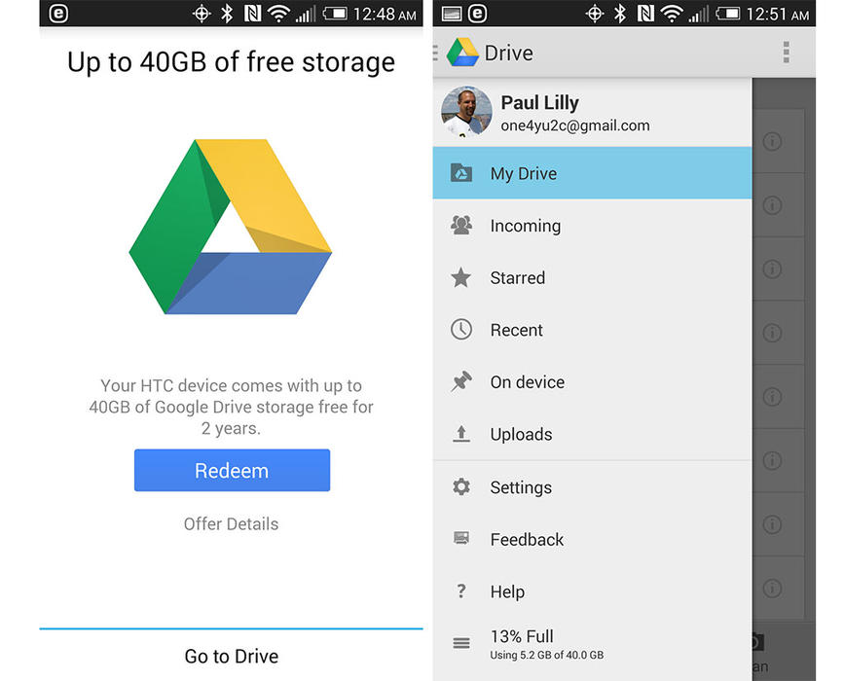Click the Starred star icon
Screen dimensions: 844x681
pos(461,278)
